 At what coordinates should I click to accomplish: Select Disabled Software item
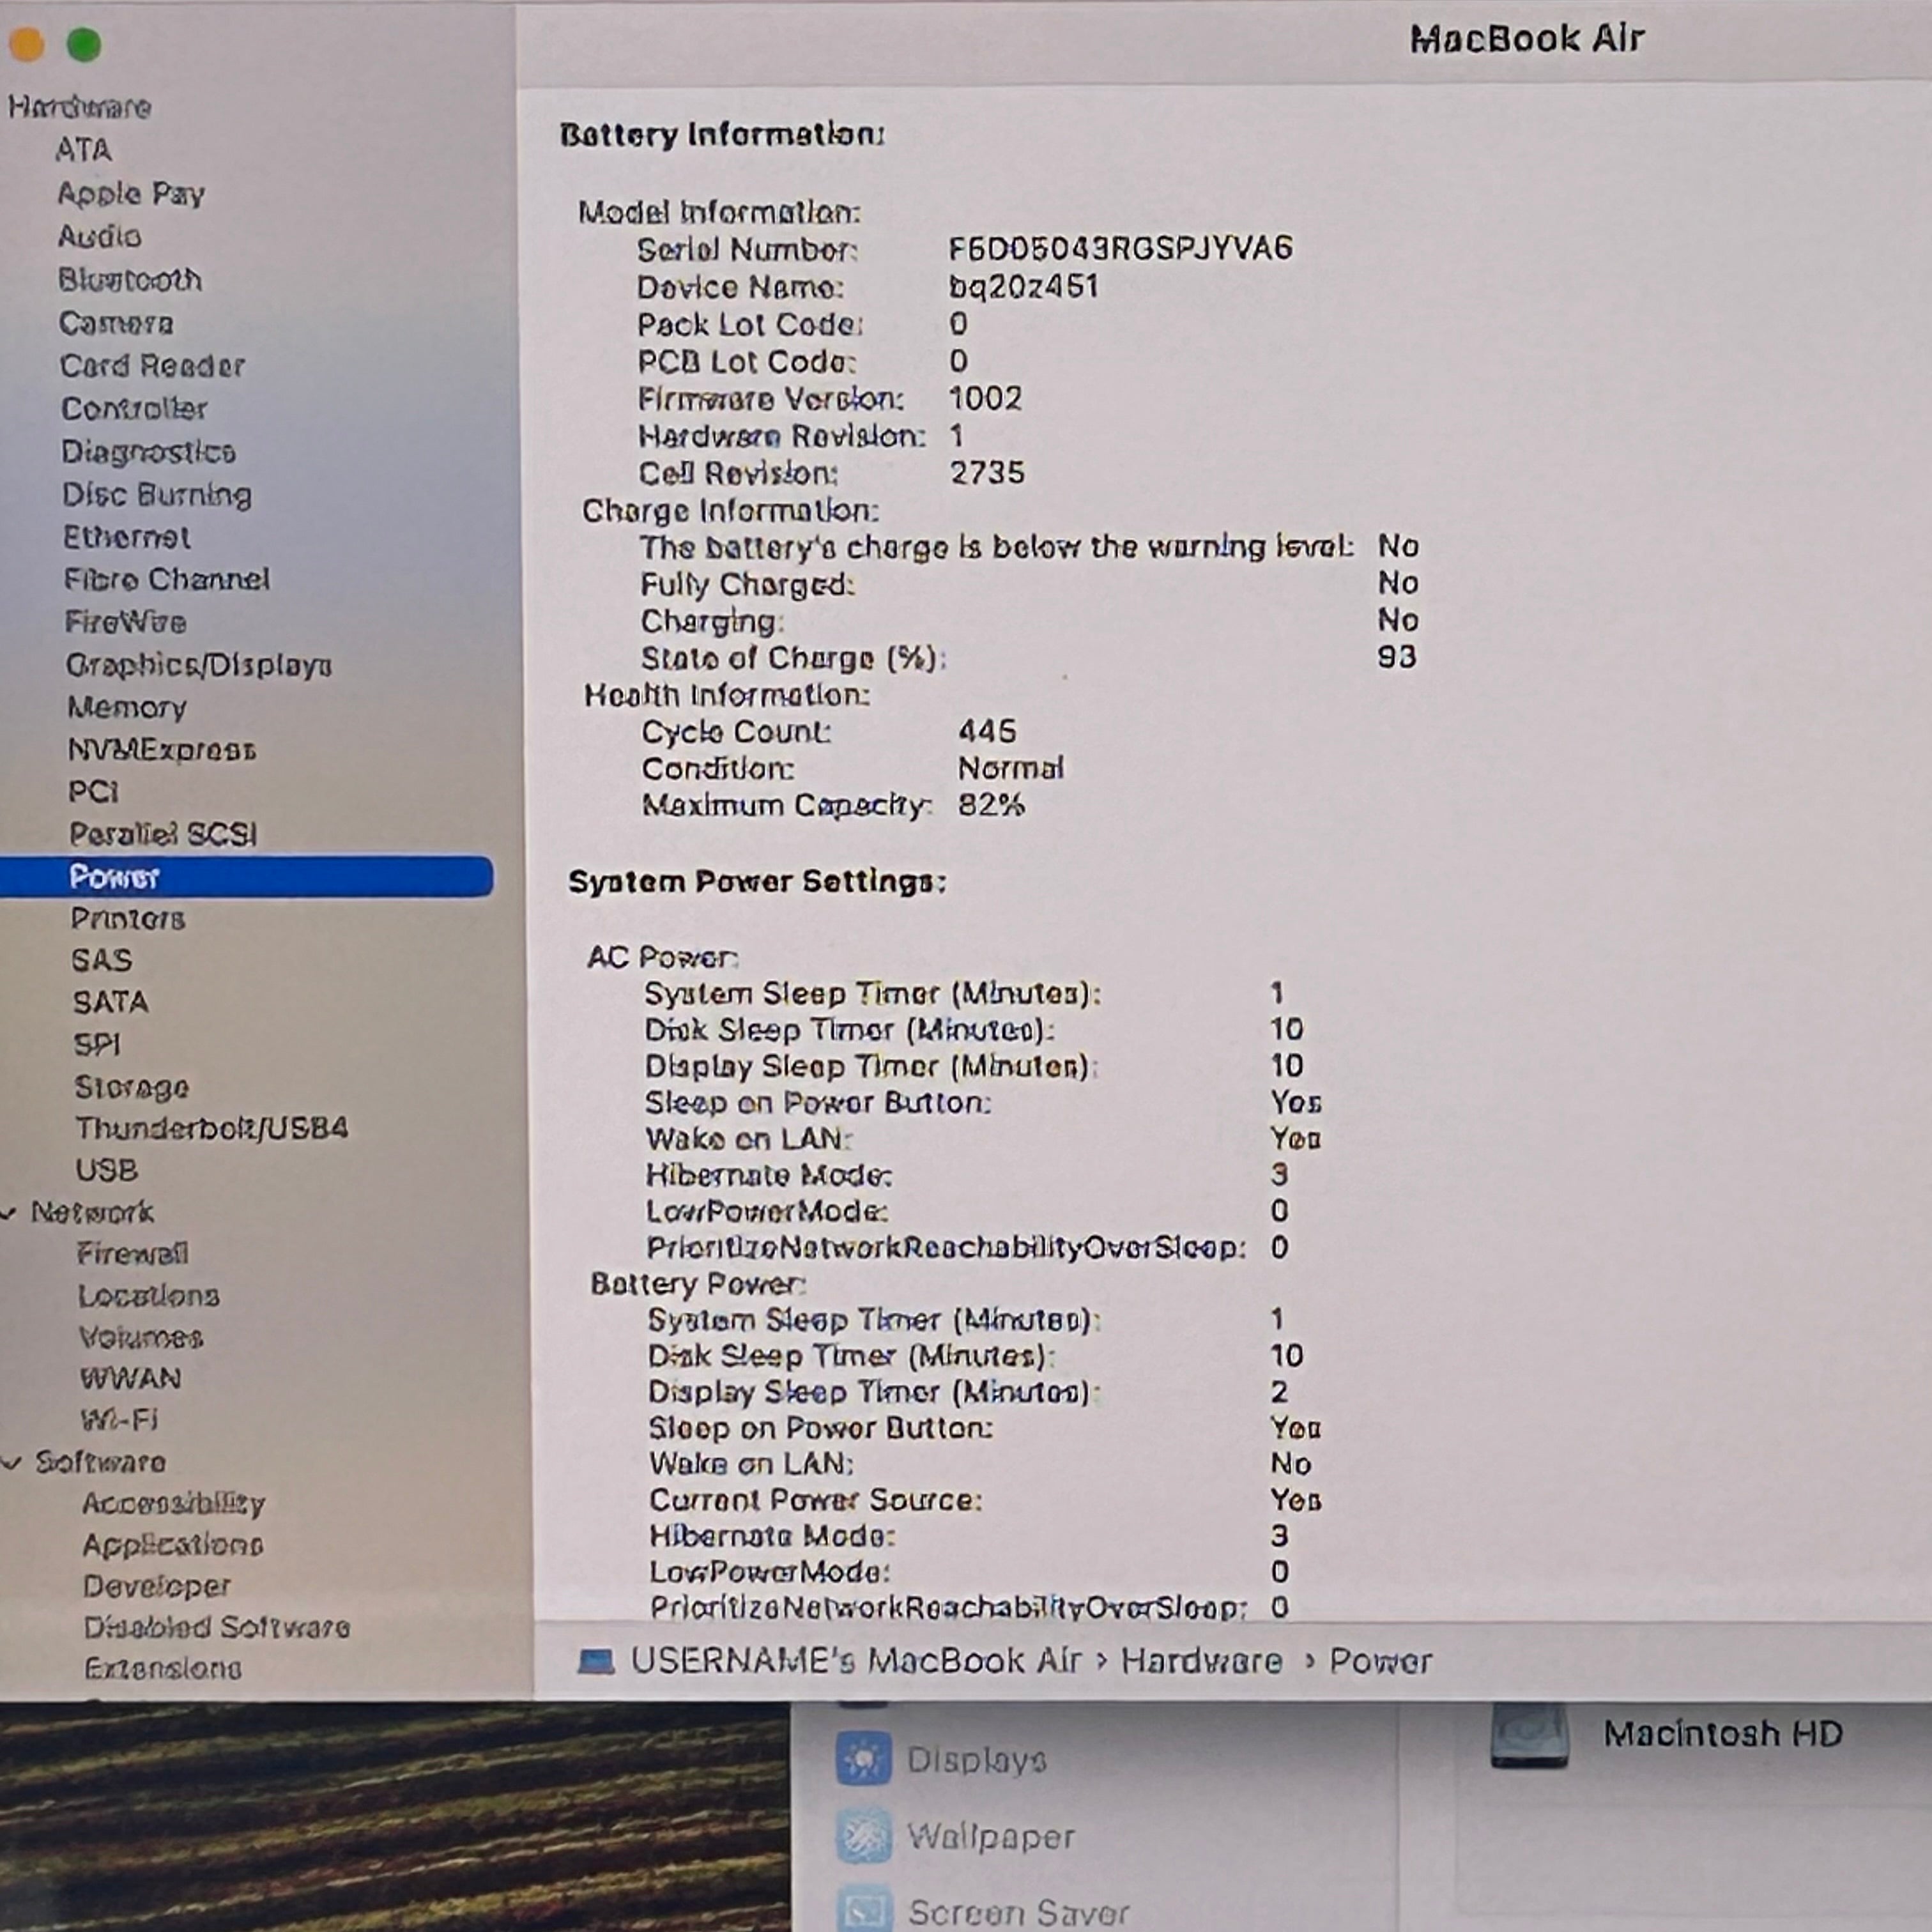pos(217,1627)
